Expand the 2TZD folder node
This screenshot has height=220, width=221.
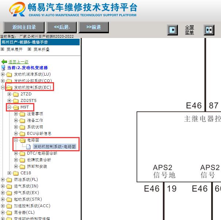(9, 94)
